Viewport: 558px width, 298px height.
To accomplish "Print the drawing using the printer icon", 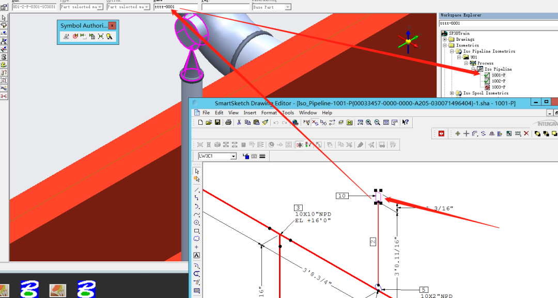I will [x=228, y=123].
